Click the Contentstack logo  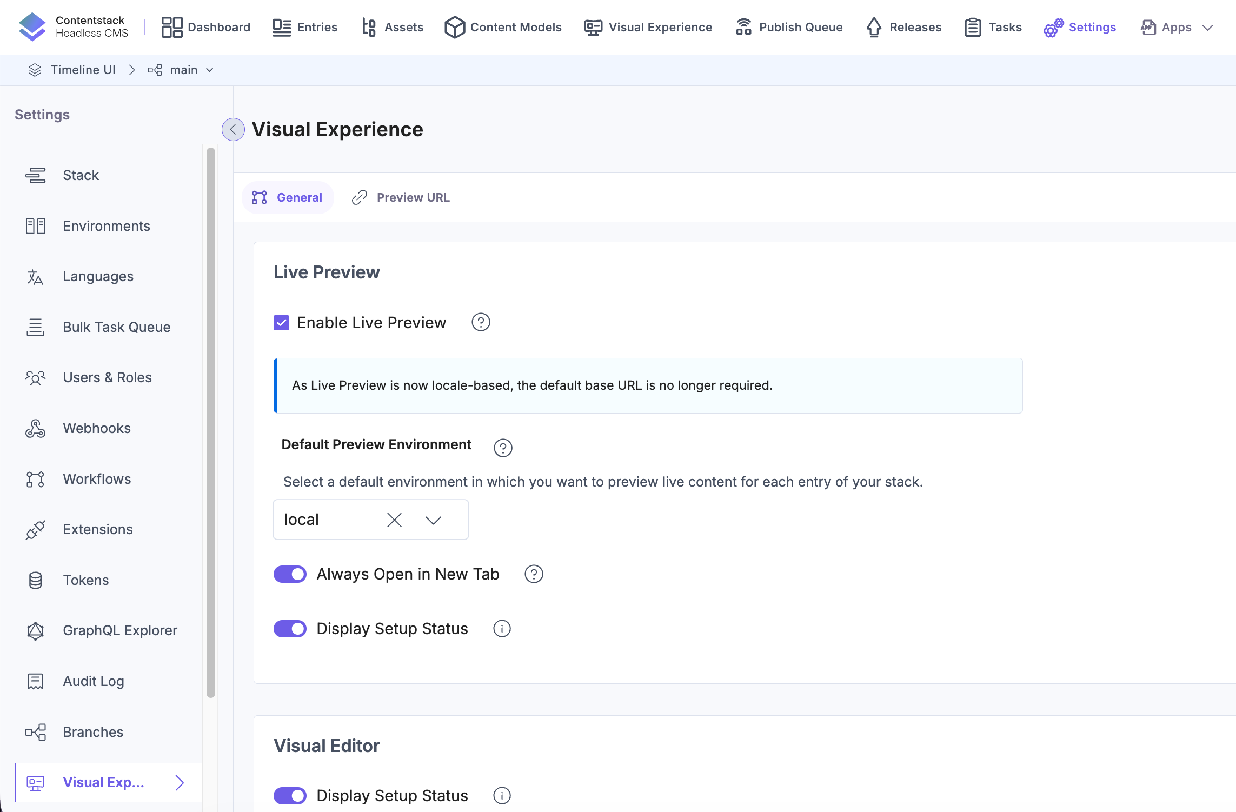pyautogui.click(x=32, y=27)
